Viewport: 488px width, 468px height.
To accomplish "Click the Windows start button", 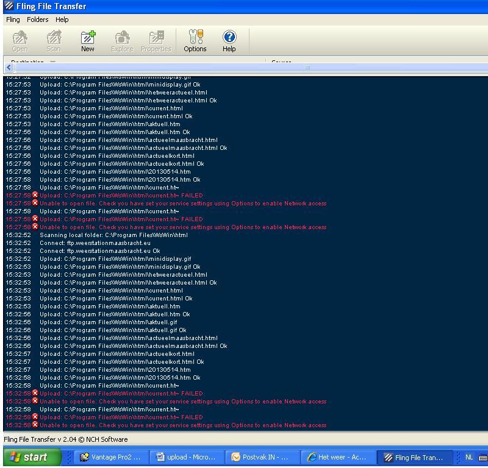I will (32, 457).
